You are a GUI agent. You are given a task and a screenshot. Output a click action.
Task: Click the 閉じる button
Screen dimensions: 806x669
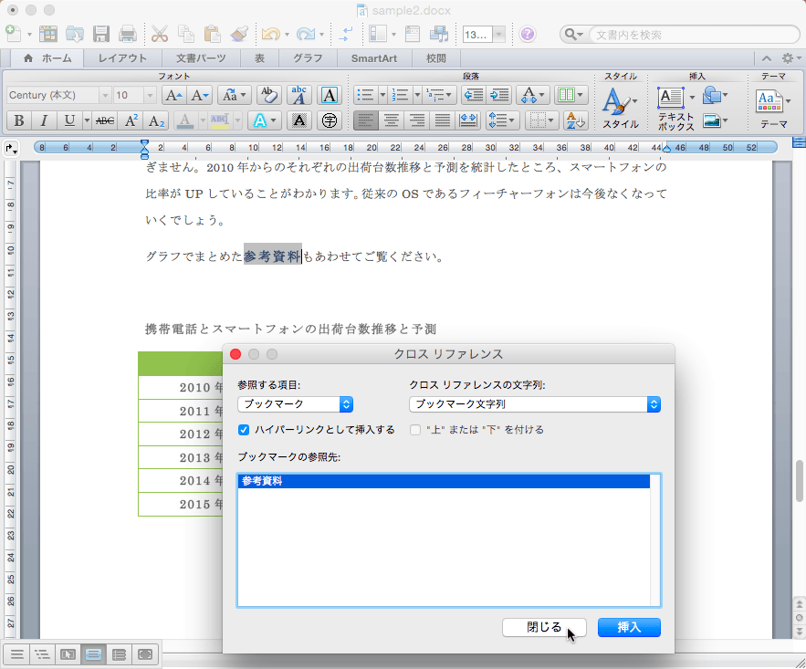(x=544, y=627)
